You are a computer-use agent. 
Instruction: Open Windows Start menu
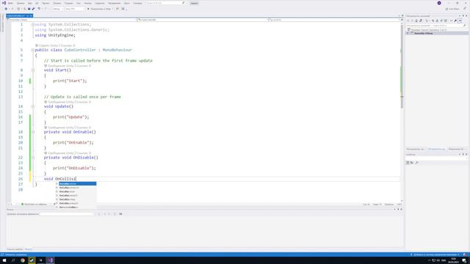pos(4,260)
